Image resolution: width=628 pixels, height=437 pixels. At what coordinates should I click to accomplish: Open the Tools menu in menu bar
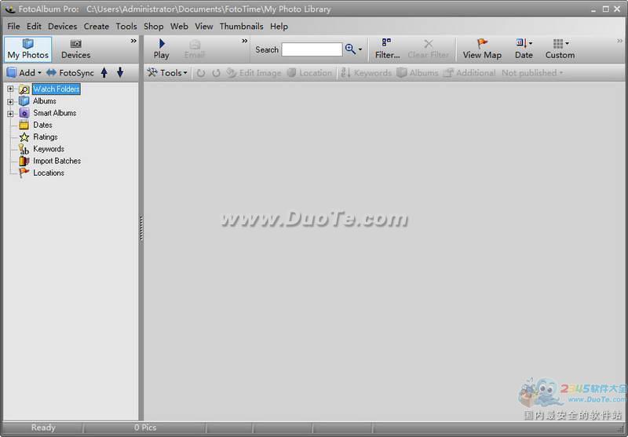pyautogui.click(x=126, y=27)
